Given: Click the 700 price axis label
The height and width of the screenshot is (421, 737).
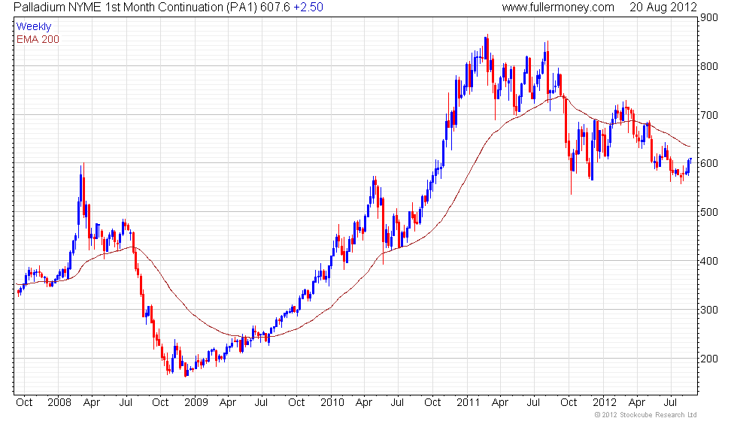Looking at the screenshot, I should 708,115.
